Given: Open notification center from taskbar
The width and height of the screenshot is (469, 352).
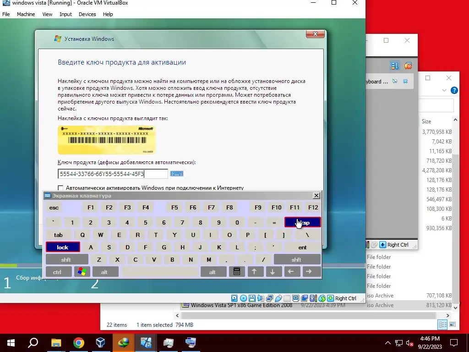Looking at the screenshot, I should pos(454,342).
